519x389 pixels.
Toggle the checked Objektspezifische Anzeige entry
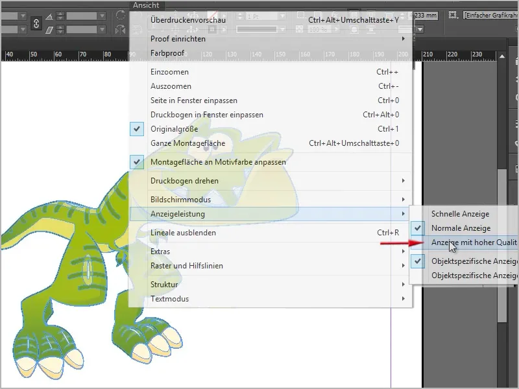[x=464, y=261]
